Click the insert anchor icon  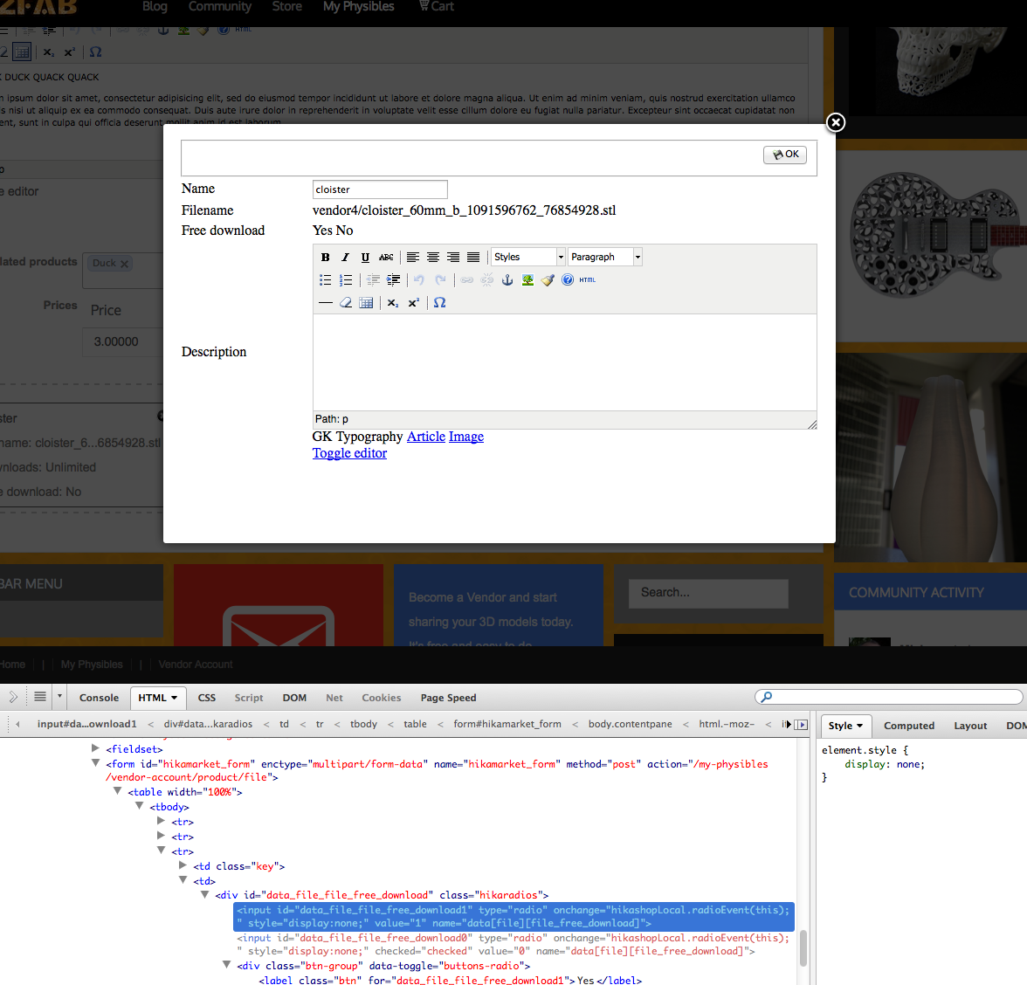click(x=507, y=280)
